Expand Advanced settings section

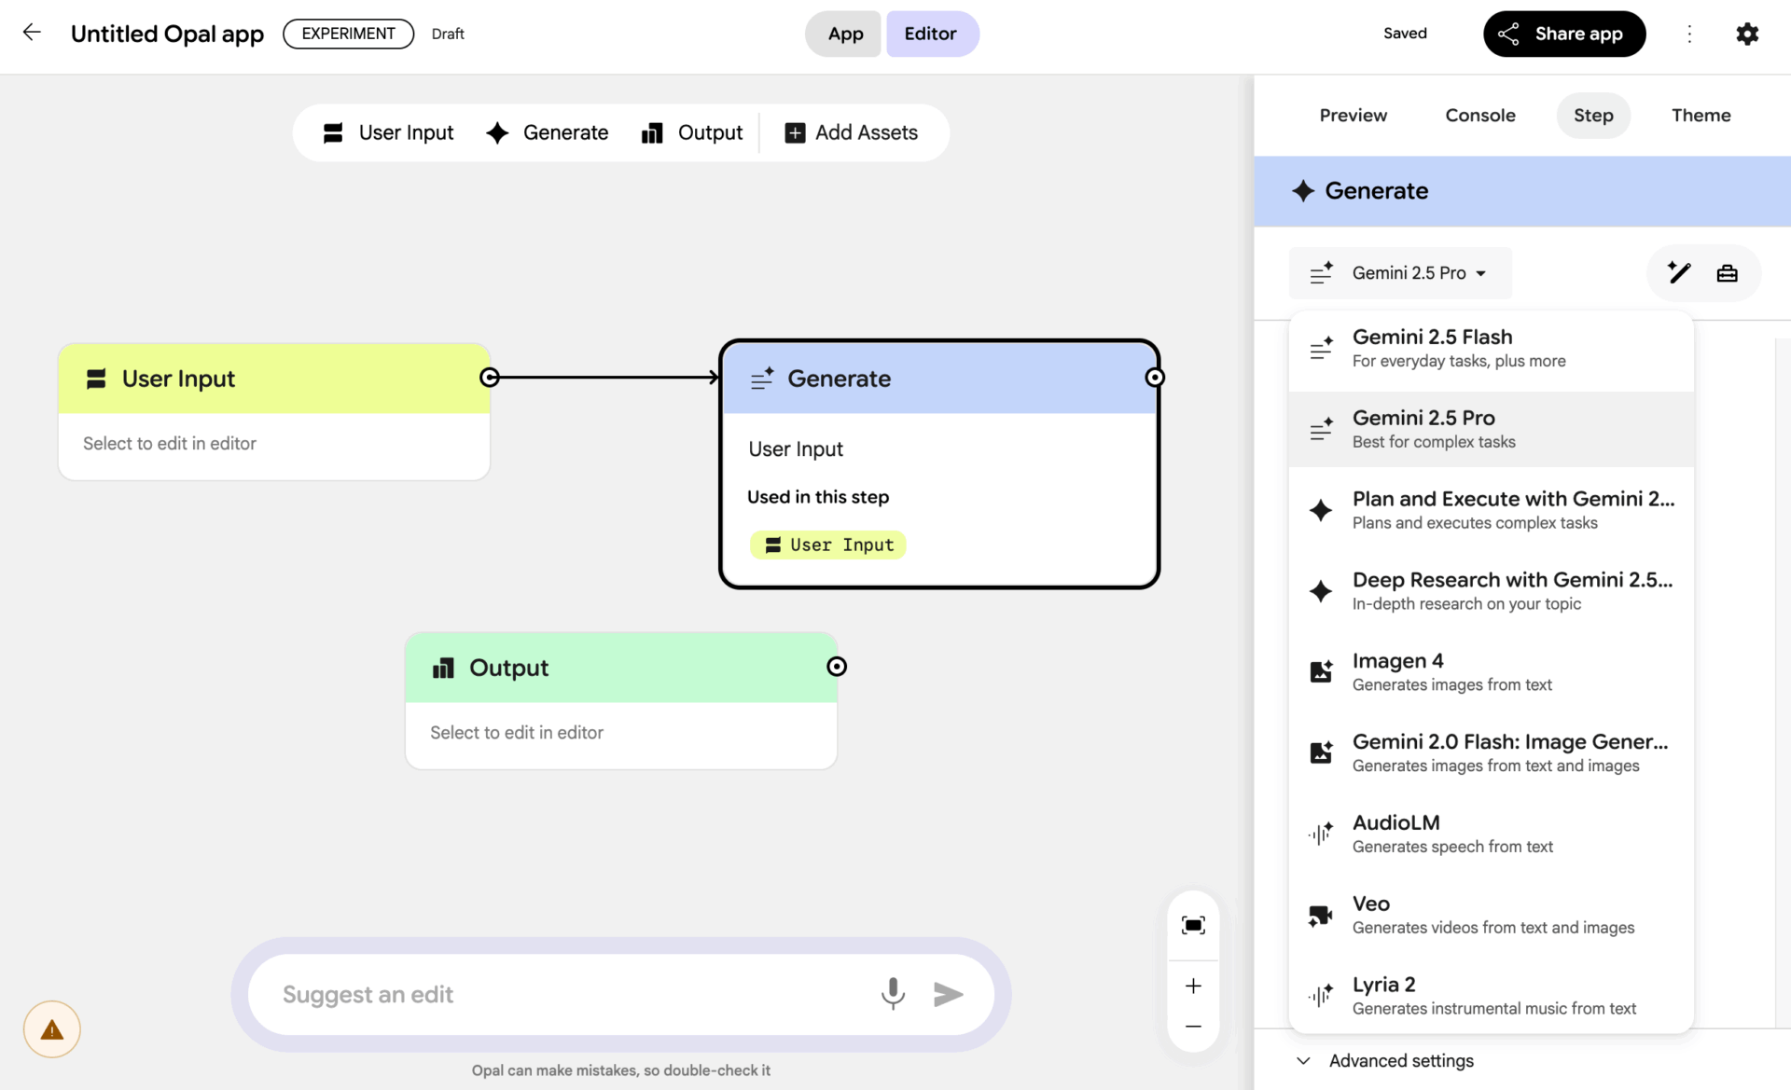1399,1060
